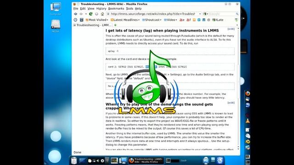Expand the Shoutcast bookmarks folder
Viewport: 294px width, 165px height.
[x=152, y=20]
